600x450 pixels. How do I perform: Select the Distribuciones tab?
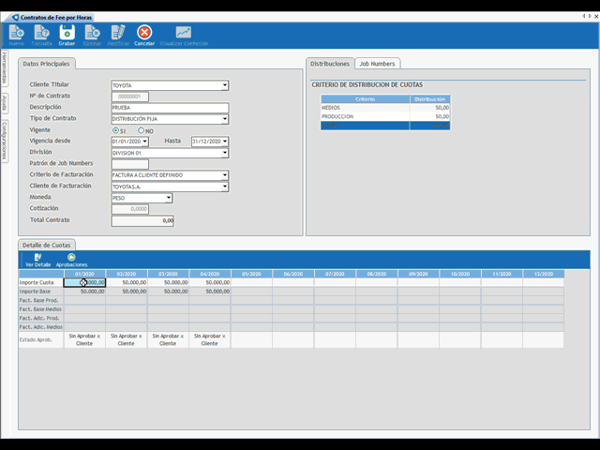(329, 64)
